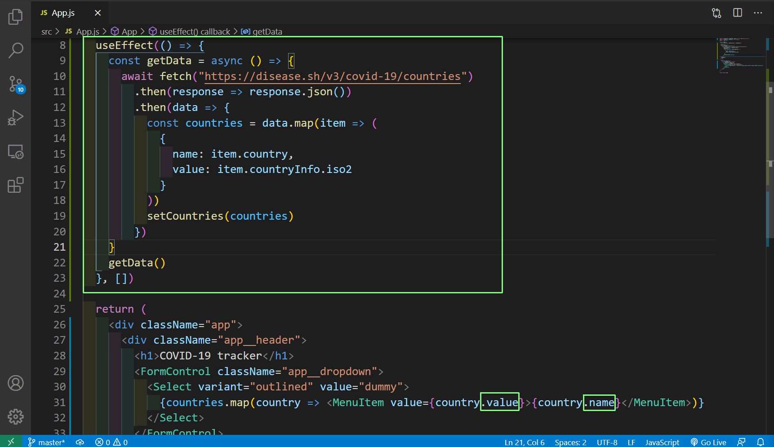
Task: Click line number 25 in gutter
Action: [x=59, y=309]
